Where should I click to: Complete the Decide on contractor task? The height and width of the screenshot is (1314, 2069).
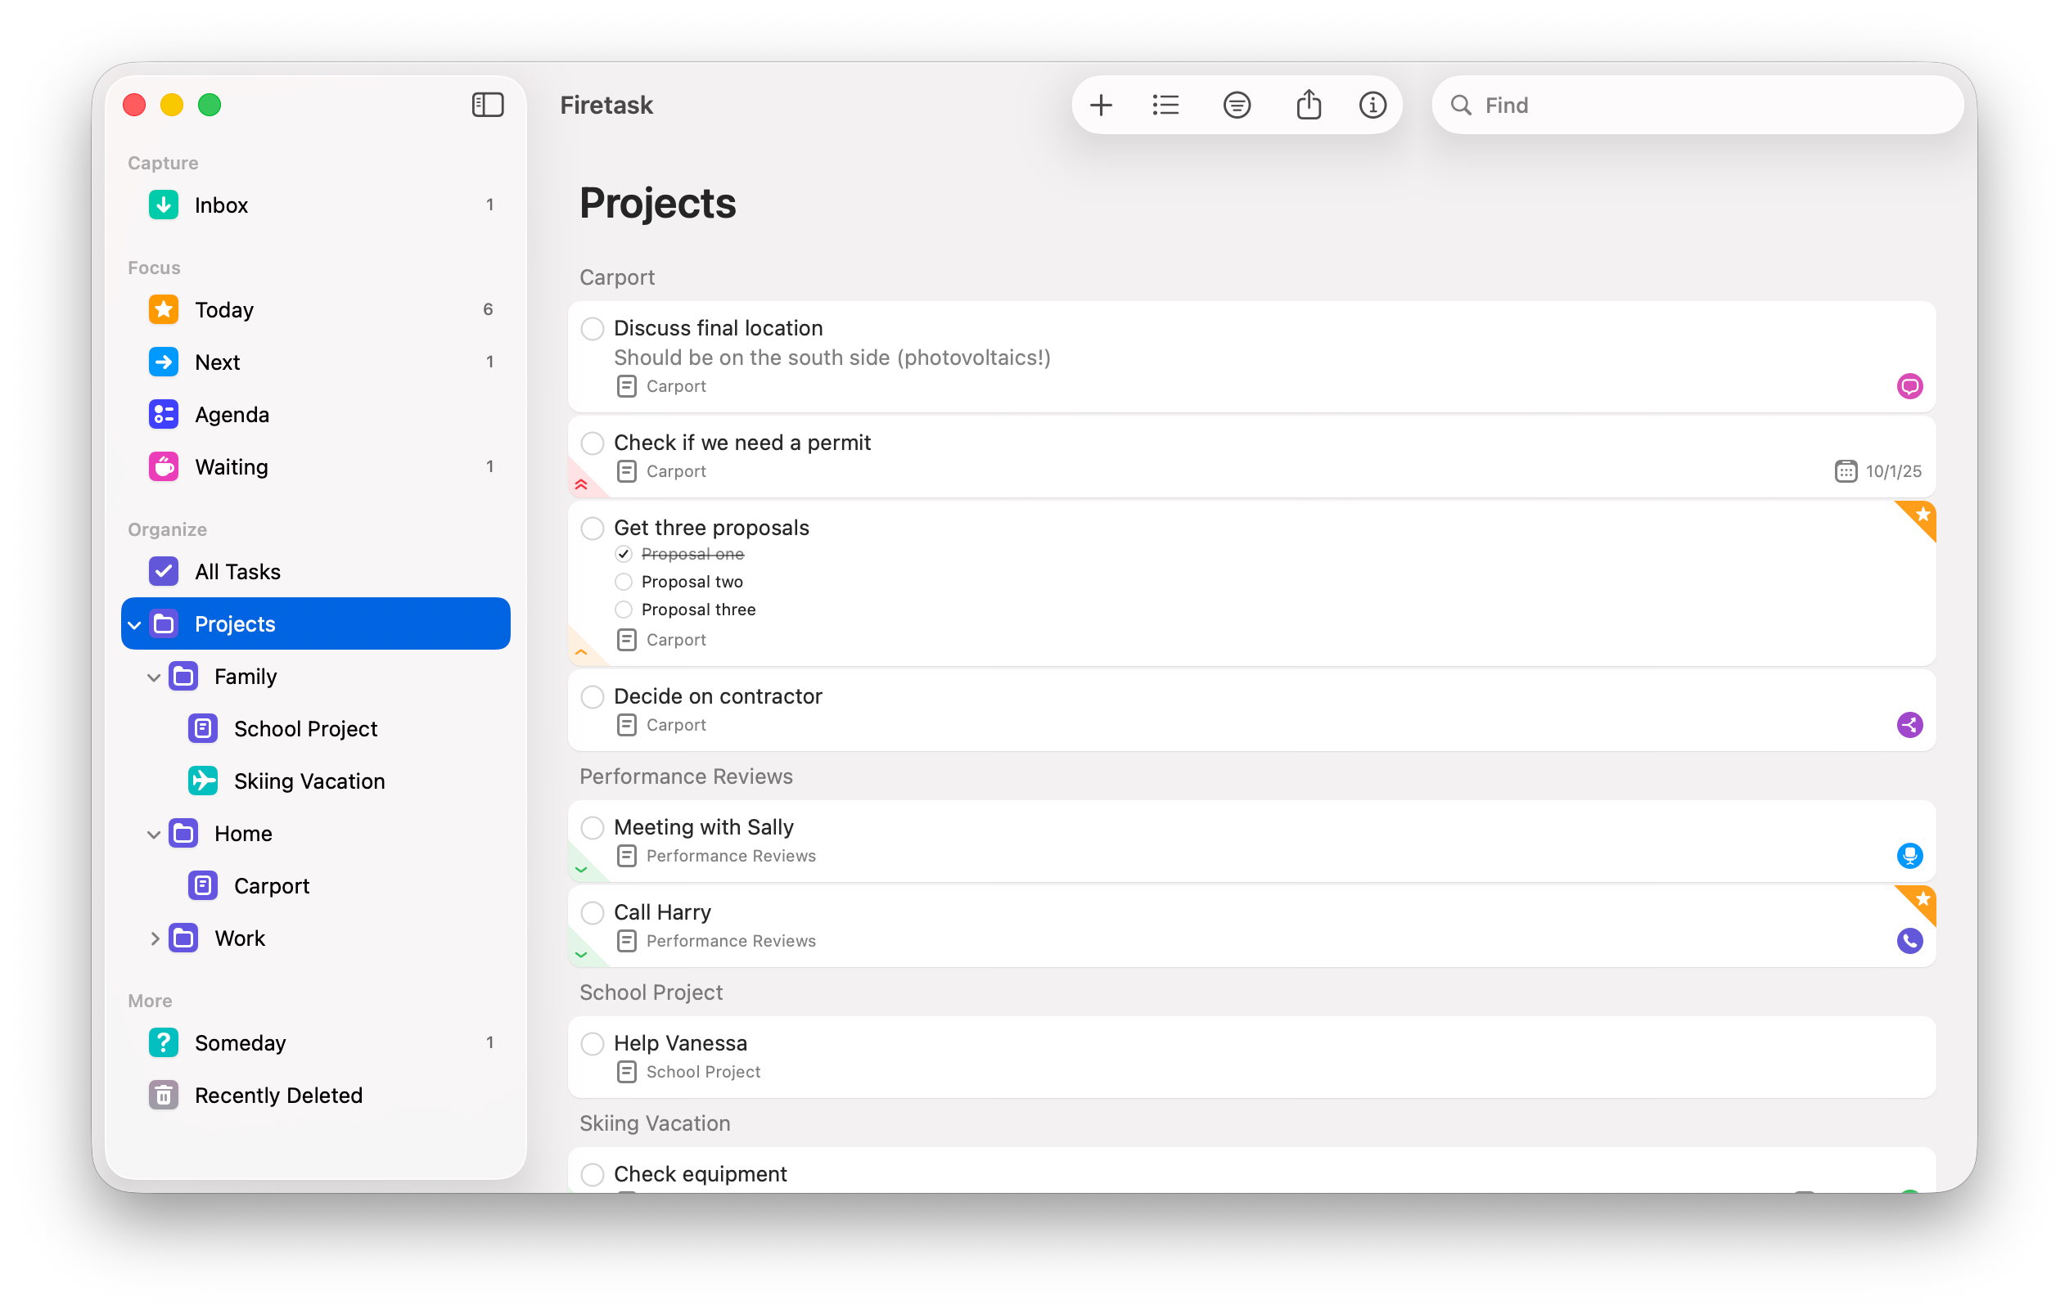(x=592, y=696)
